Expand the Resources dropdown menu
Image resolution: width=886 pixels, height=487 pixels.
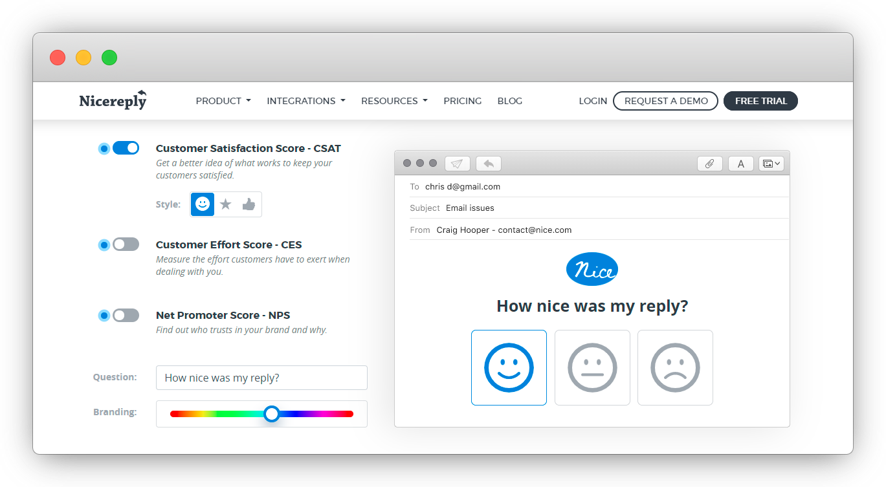click(394, 101)
